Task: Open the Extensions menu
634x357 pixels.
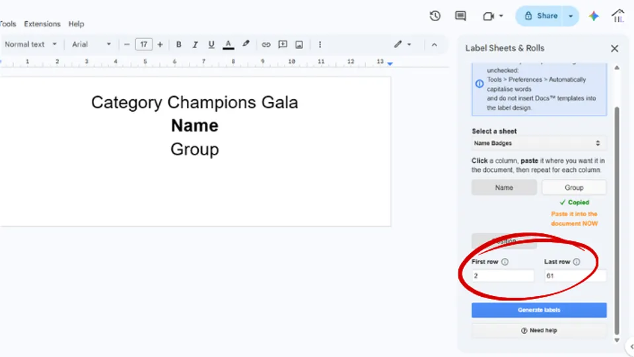Action: coord(42,24)
